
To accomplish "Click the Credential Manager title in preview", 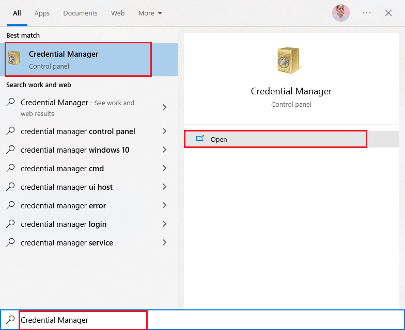I will (291, 91).
